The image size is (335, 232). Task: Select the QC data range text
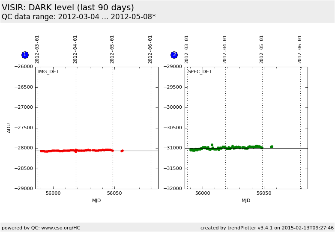point(78,17)
